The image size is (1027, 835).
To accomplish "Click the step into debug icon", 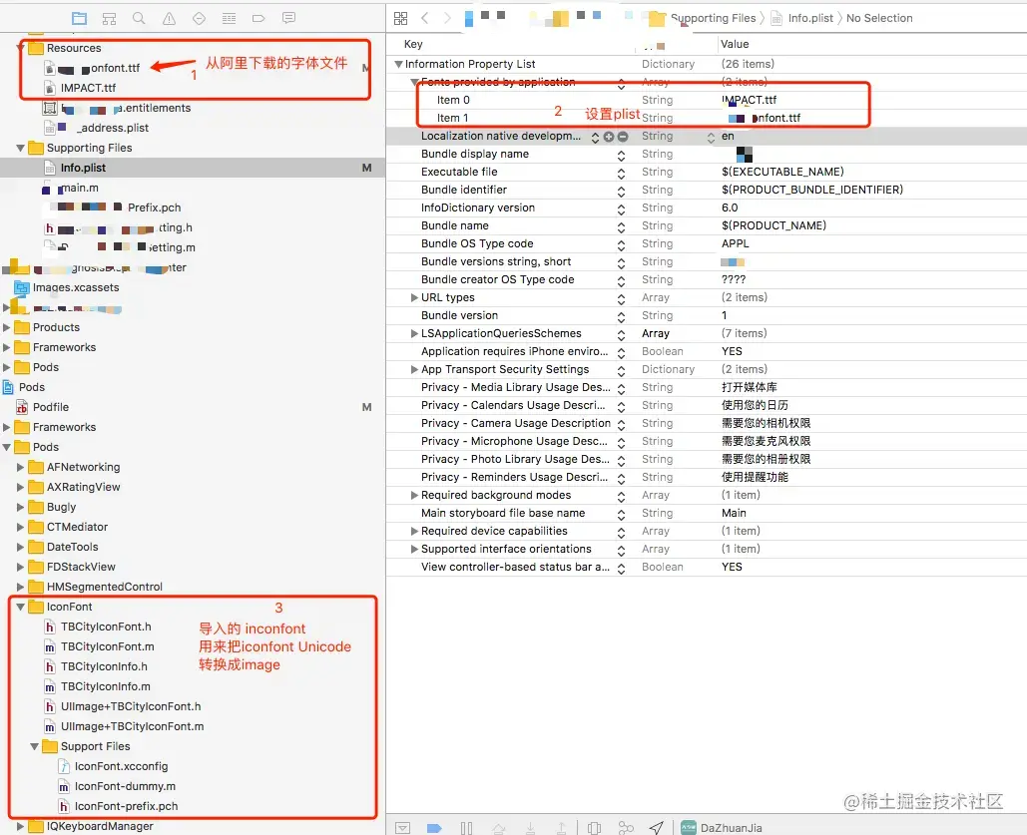I will pos(531,828).
